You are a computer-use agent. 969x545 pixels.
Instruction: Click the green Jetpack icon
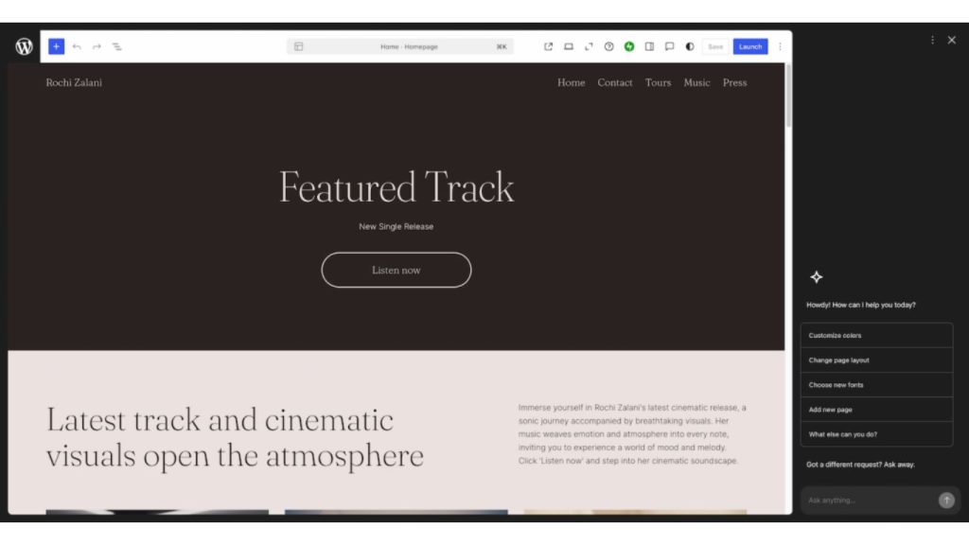point(629,45)
